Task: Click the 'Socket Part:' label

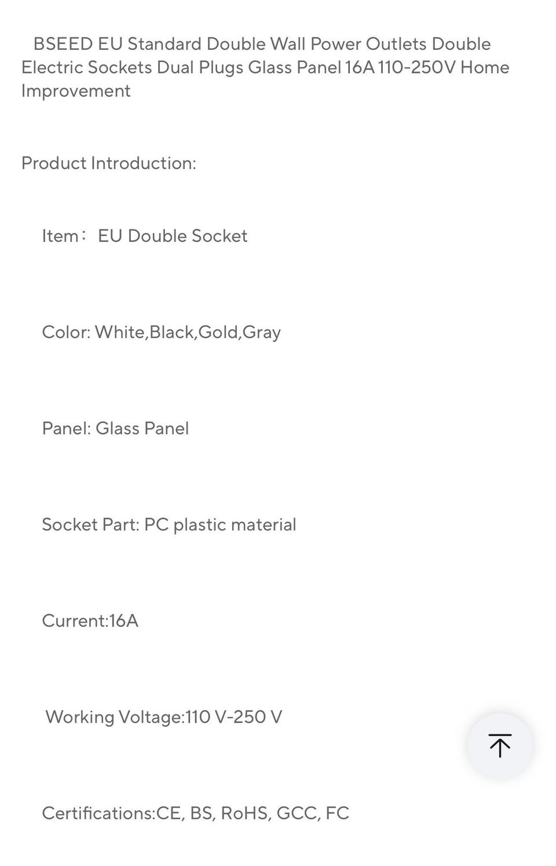Action: pyautogui.click(x=90, y=525)
